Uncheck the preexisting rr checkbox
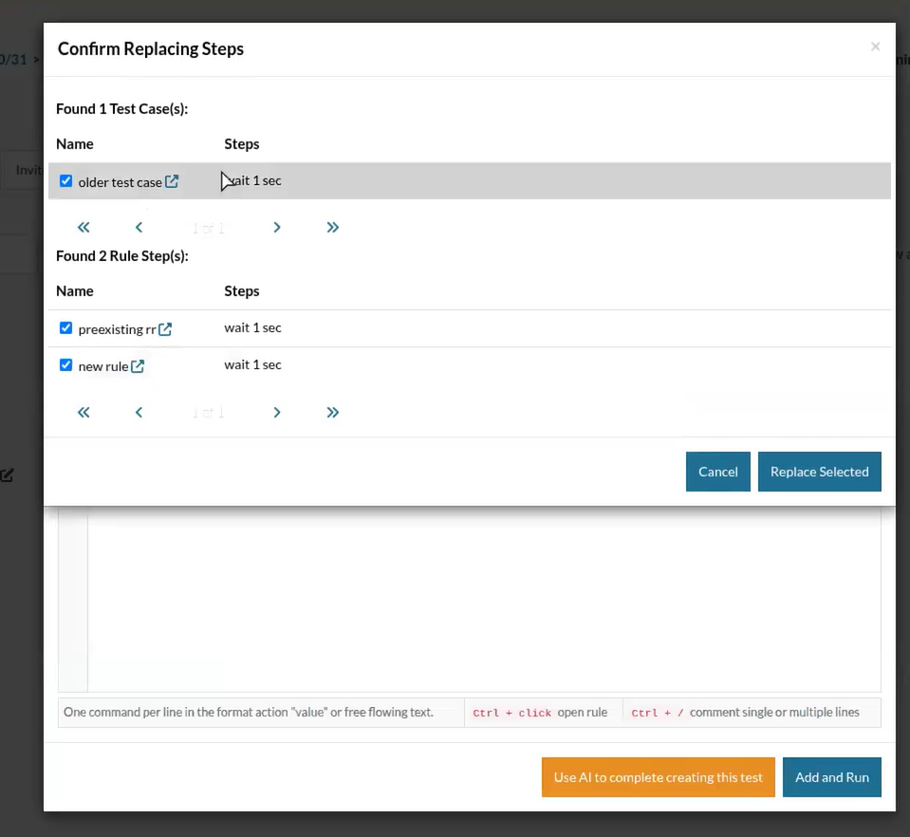Screen dimensions: 910x837 click(x=65, y=328)
